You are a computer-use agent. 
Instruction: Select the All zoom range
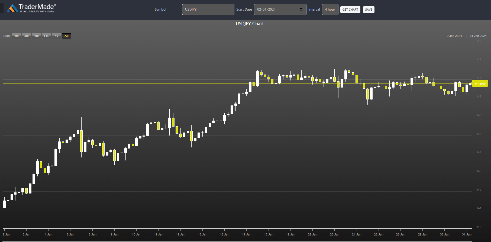tap(67, 36)
